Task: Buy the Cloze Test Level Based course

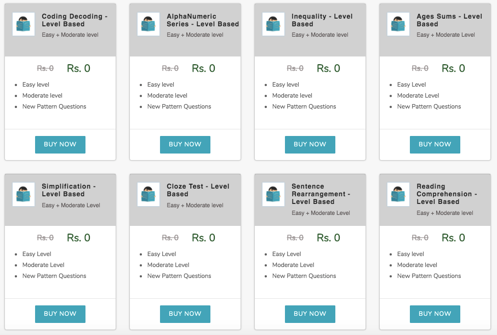Action: coord(185,314)
